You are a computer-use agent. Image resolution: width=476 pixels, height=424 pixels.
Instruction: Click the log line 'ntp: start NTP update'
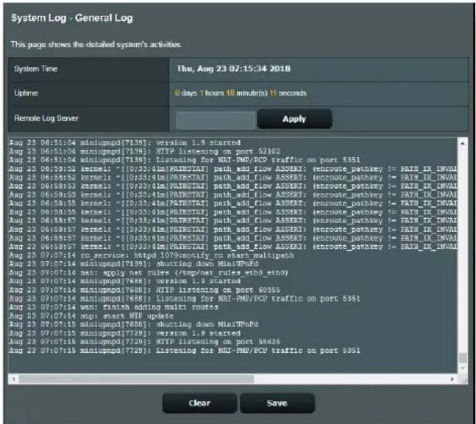[92, 316]
